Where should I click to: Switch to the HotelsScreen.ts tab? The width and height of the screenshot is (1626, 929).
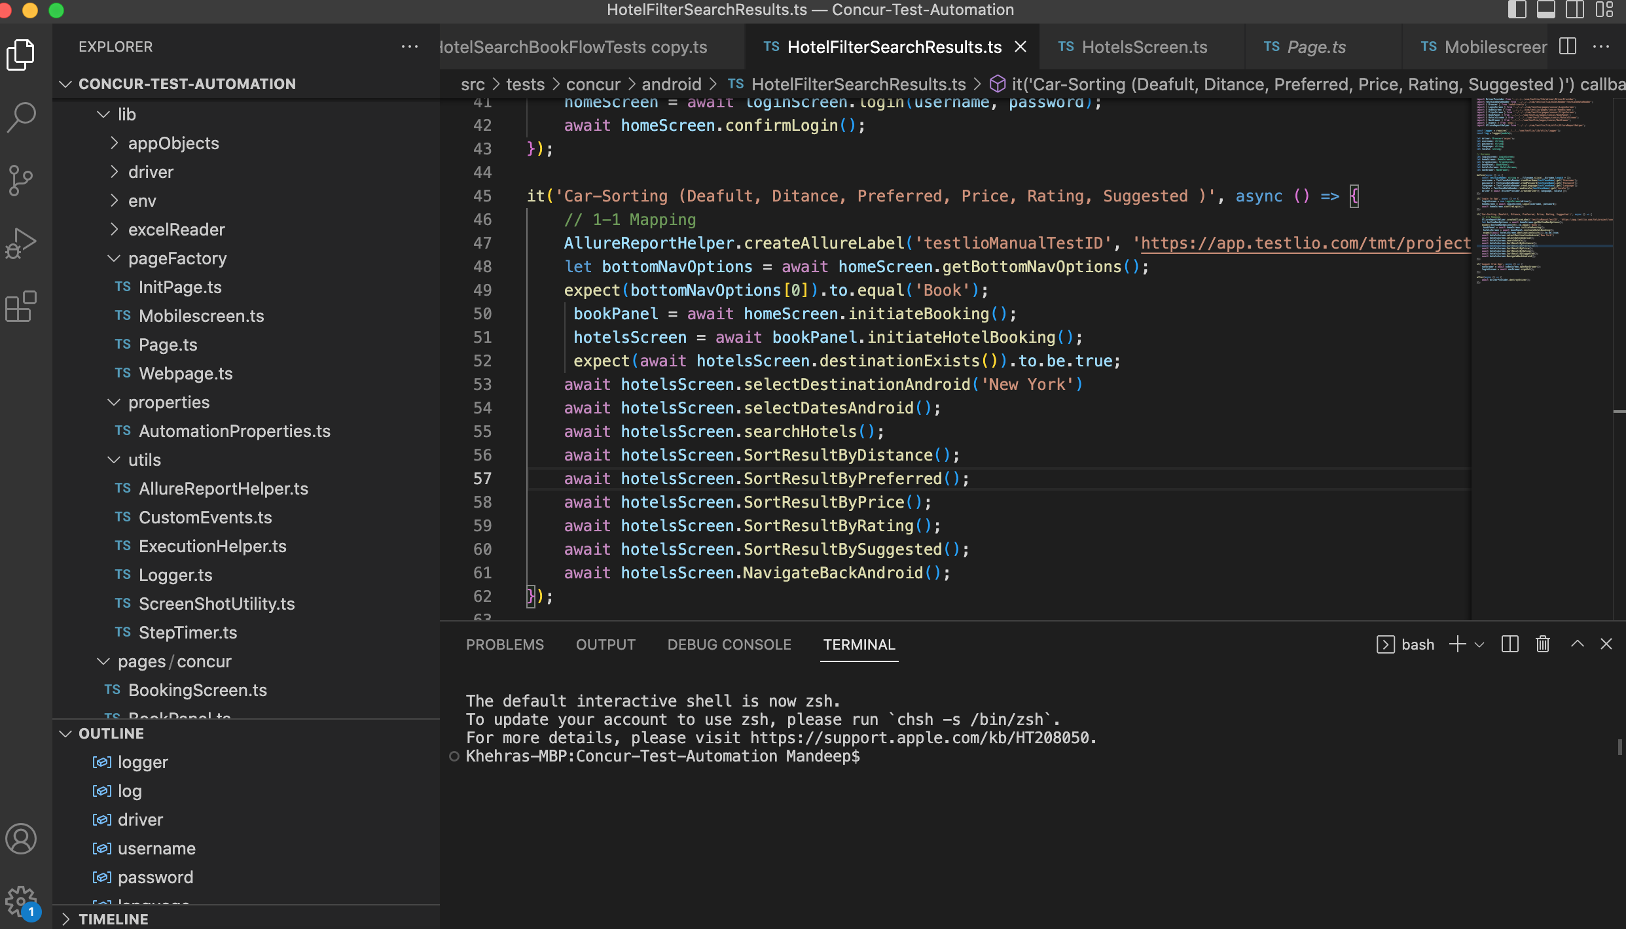click(x=1144, y=47)
